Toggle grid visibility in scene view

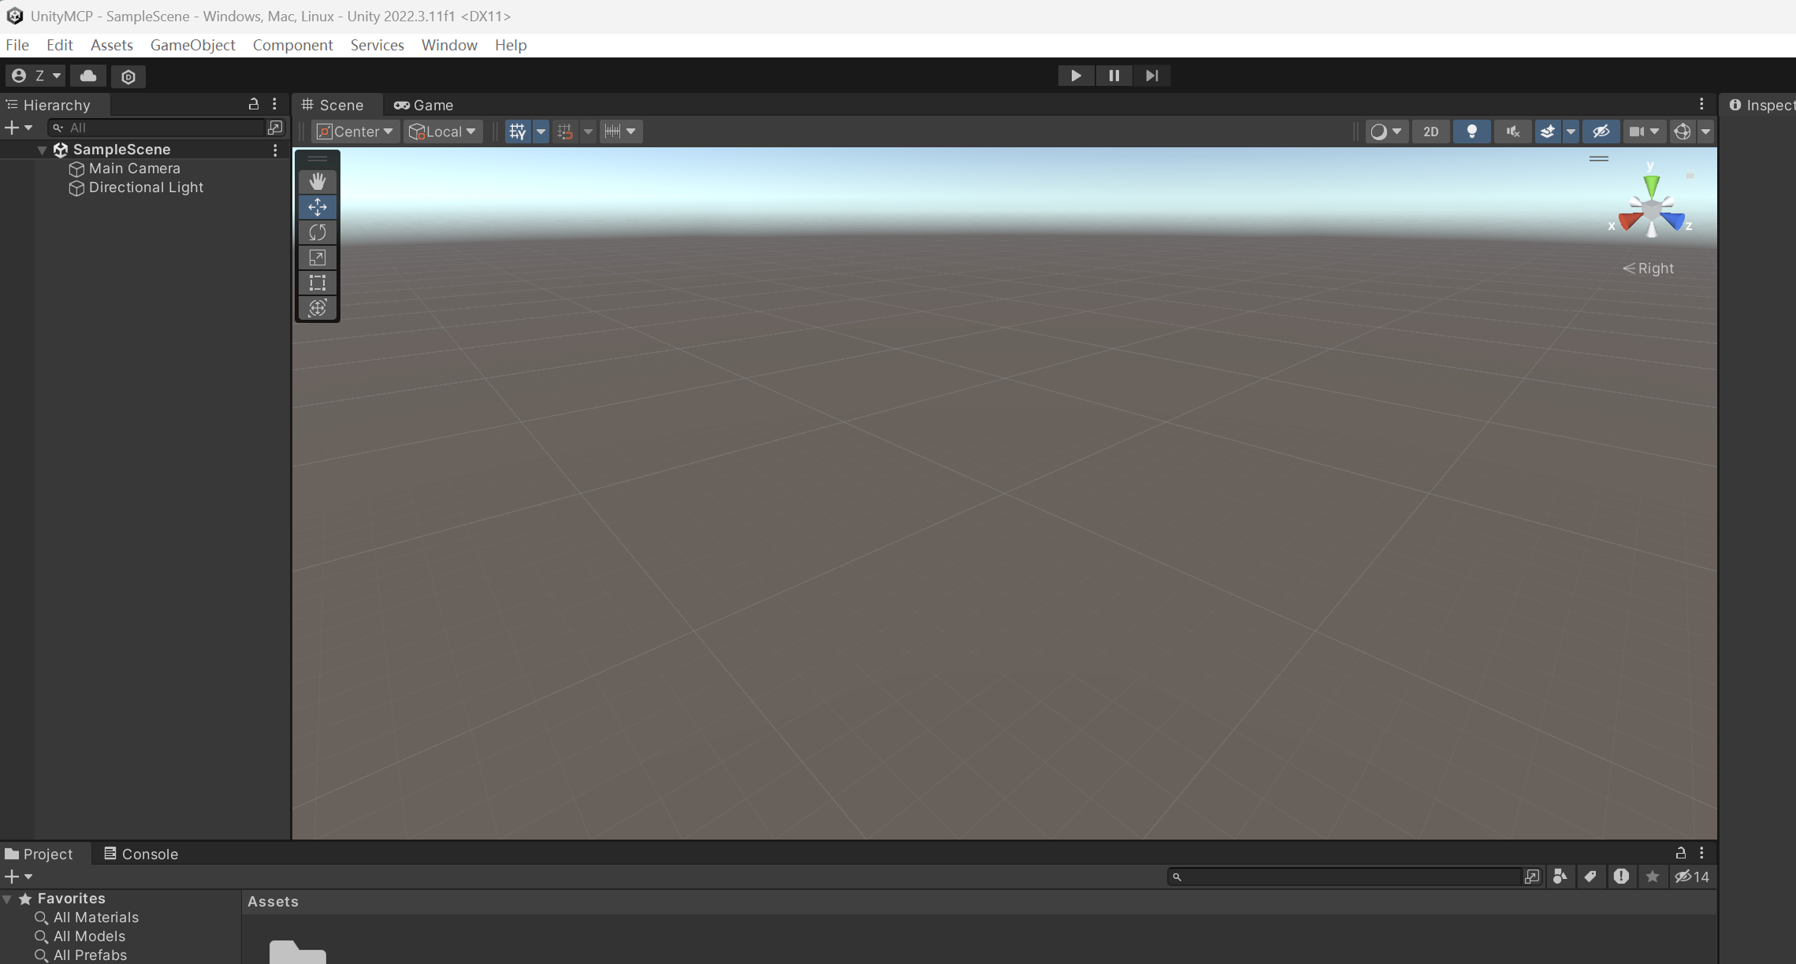coord(518,132)
